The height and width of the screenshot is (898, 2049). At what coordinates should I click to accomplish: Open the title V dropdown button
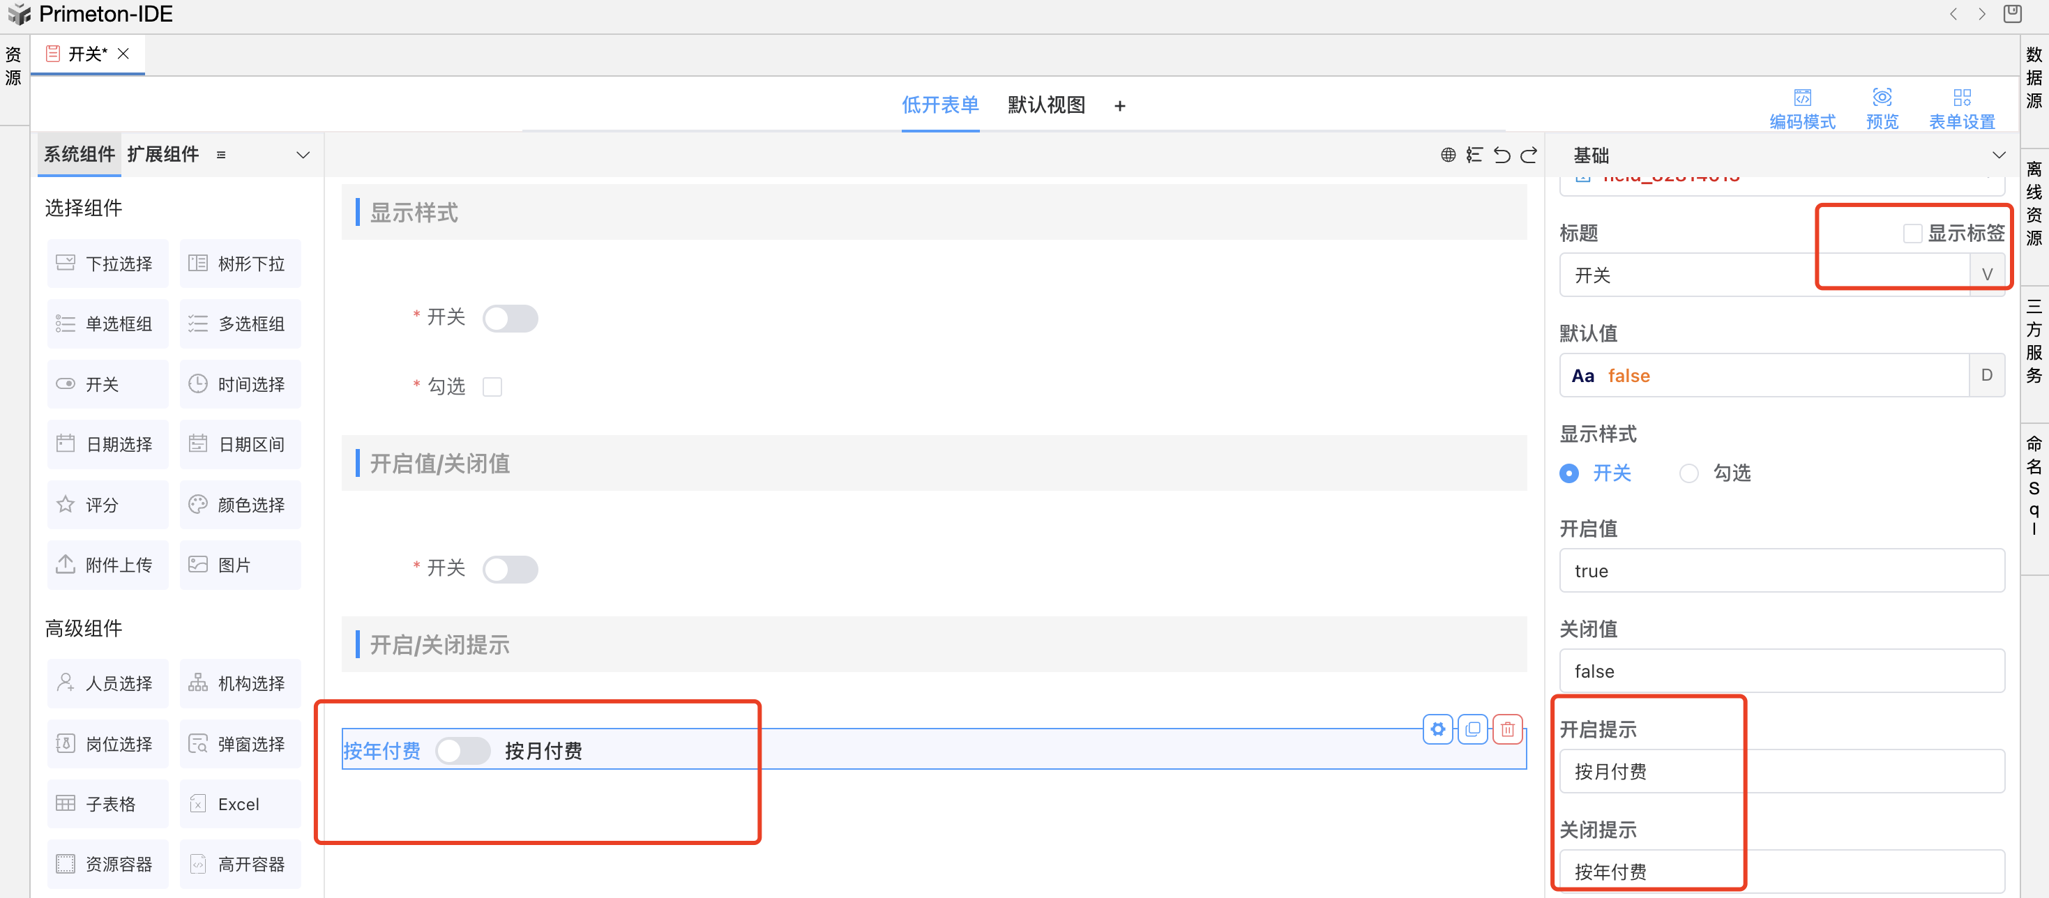tap(1986, 275)
